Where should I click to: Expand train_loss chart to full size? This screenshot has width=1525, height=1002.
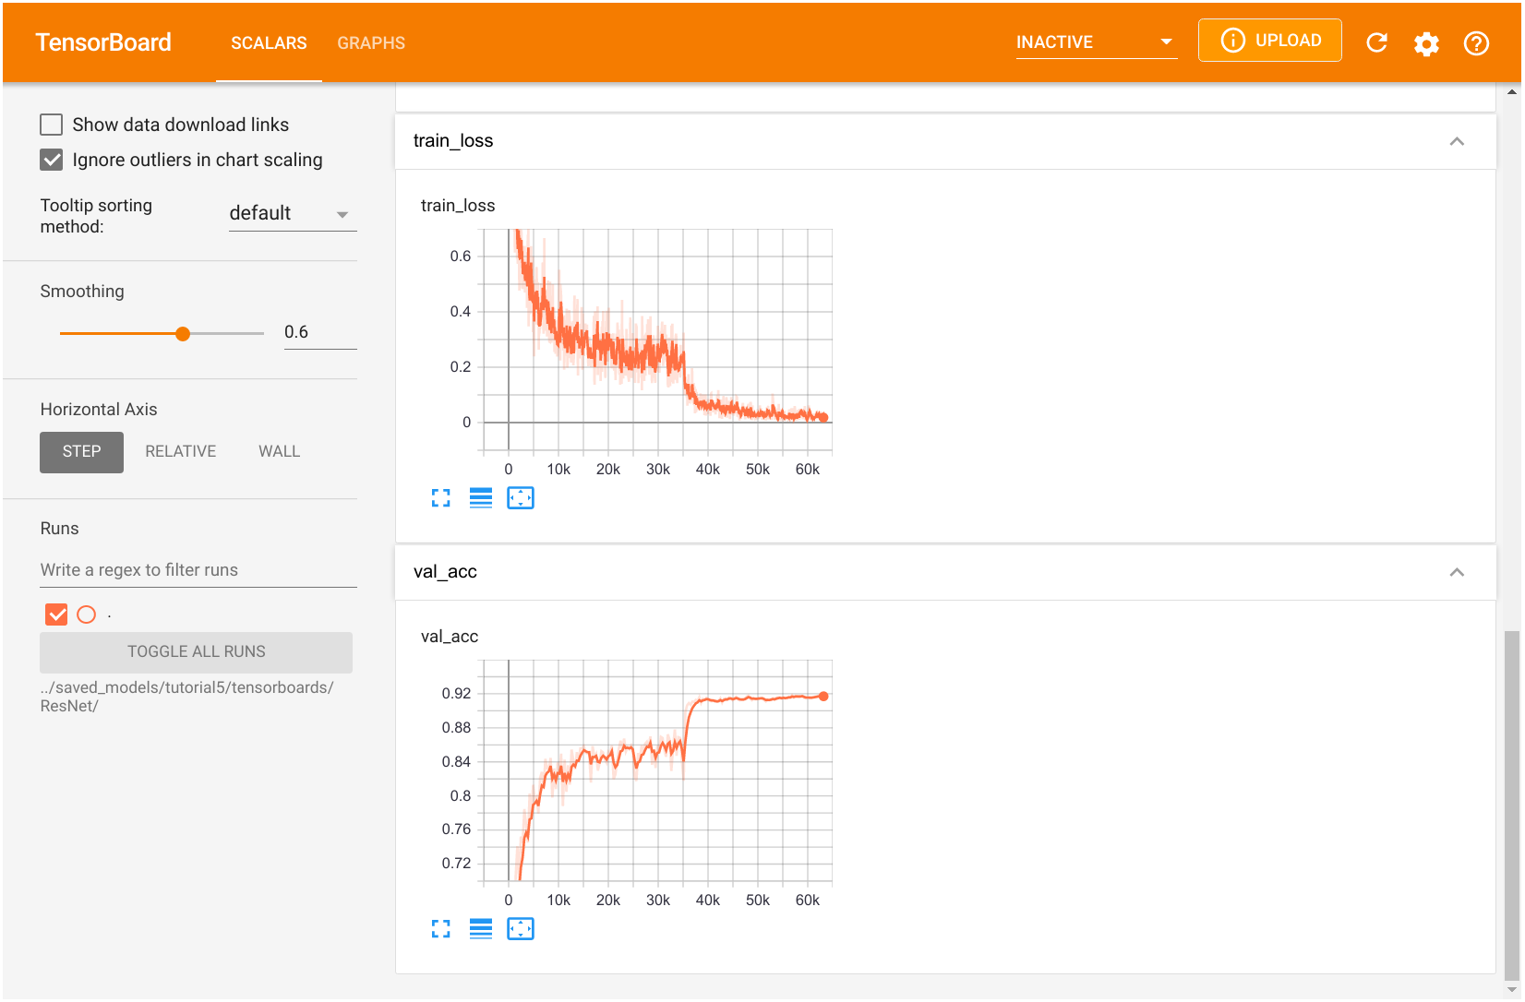coord(441,498)
